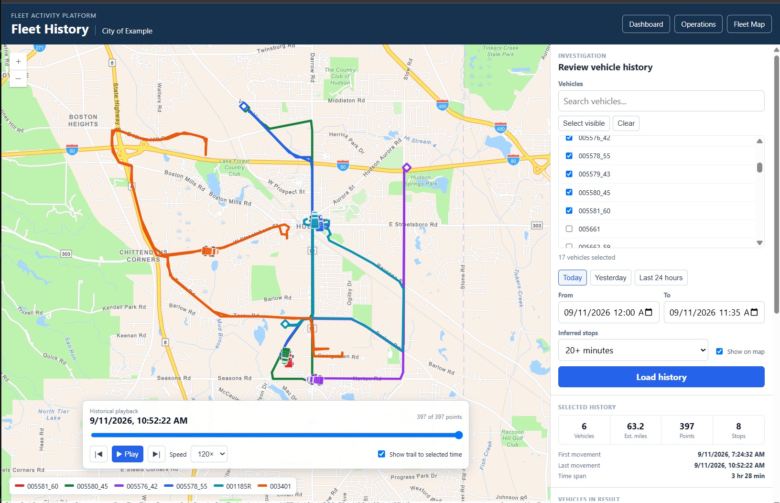Click the To date-time field
Image resolution: width=780 pixels, height=503 pixels.
click(714, 312)
